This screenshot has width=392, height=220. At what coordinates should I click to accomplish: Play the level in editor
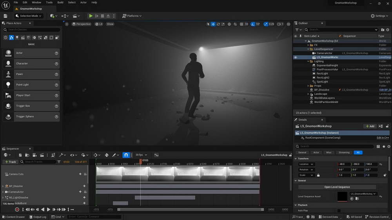(91, 16)
